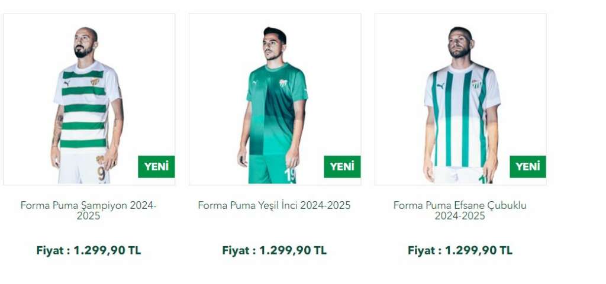This screenshot has height=284, width=606.
Task: Click the price under the Yeşil İnci jersey
Action: [x=275, y=250]
